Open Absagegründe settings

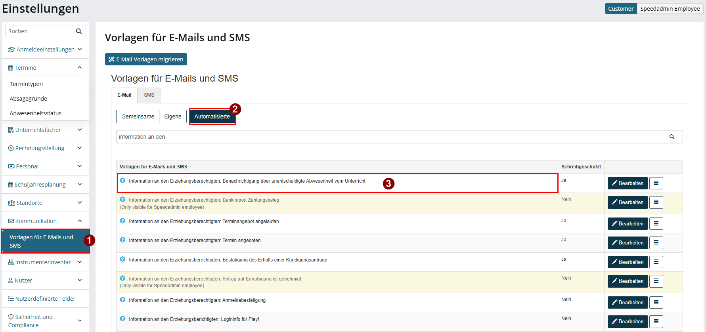click(x=28, y=99)
